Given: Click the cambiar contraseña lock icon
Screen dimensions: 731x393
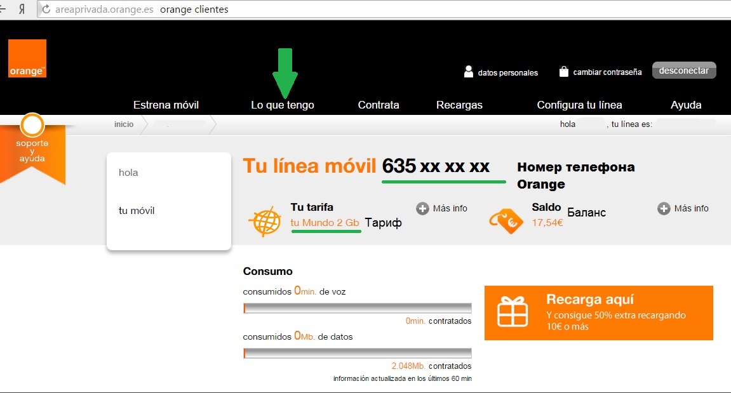Looking at the screenshot, I should click(563, 71).
